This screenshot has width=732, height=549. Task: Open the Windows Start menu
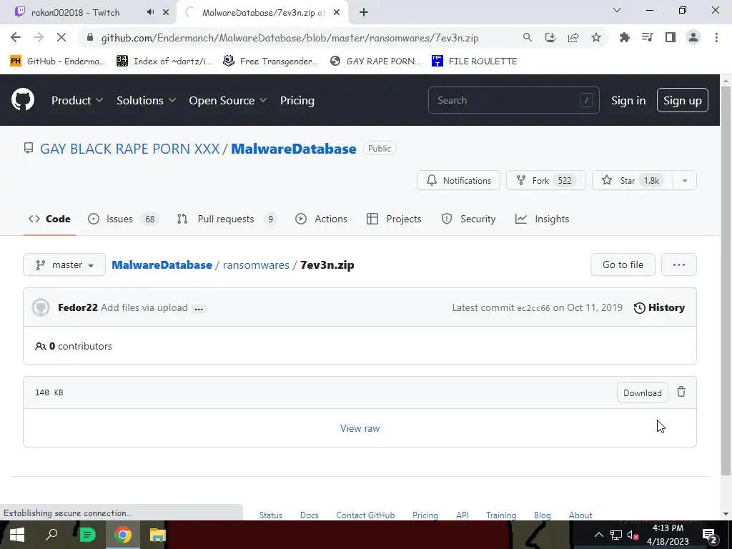[x=17, y=535]
